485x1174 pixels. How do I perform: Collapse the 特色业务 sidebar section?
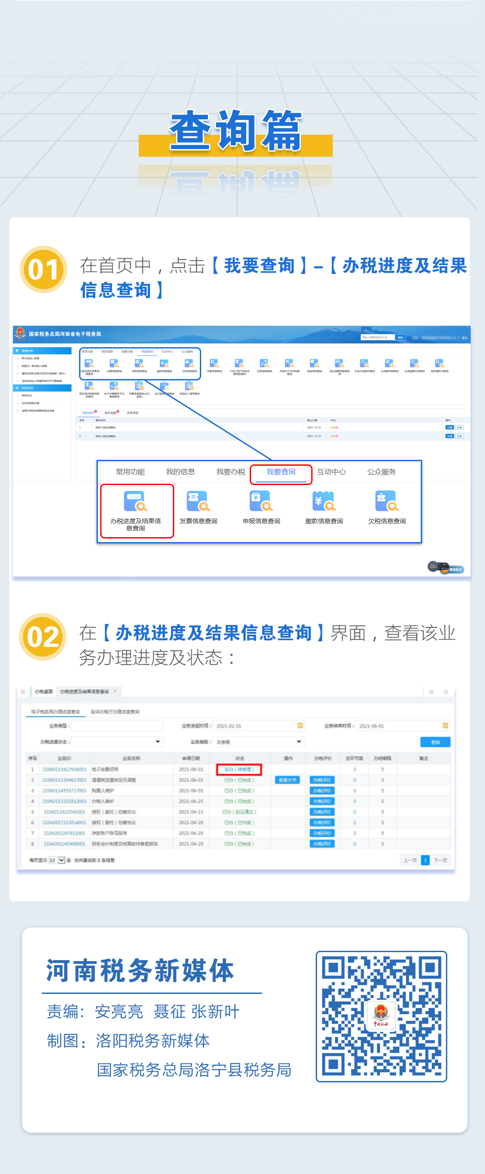point(42,388)
